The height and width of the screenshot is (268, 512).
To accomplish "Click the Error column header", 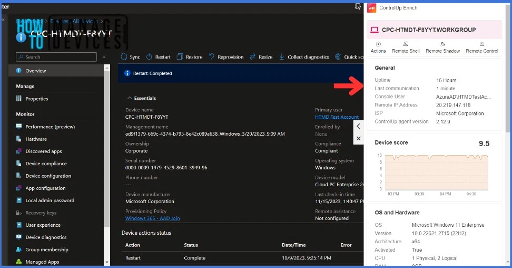I will 346,245.
